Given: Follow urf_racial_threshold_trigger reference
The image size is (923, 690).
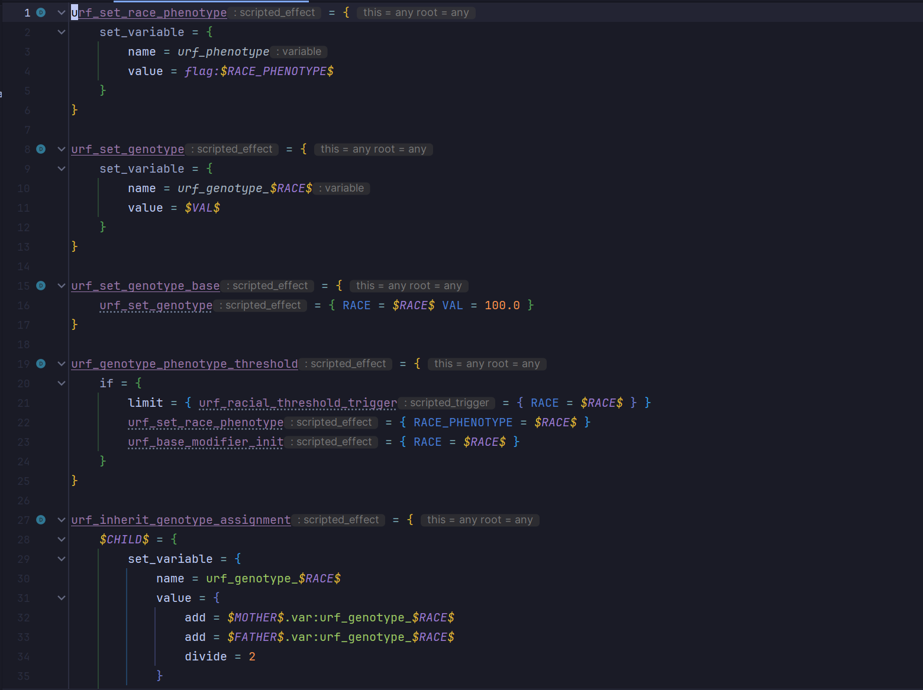Looking at the screenshot, I should 298,403.
